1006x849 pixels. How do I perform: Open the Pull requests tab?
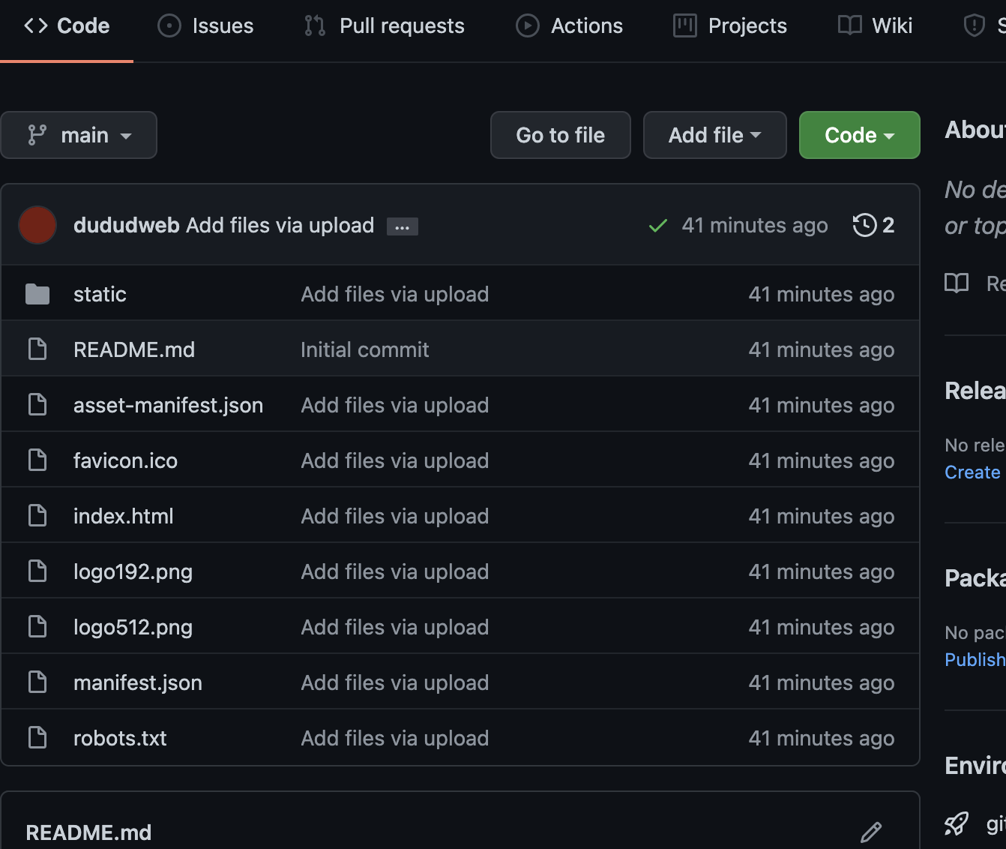tap(385, 26)
